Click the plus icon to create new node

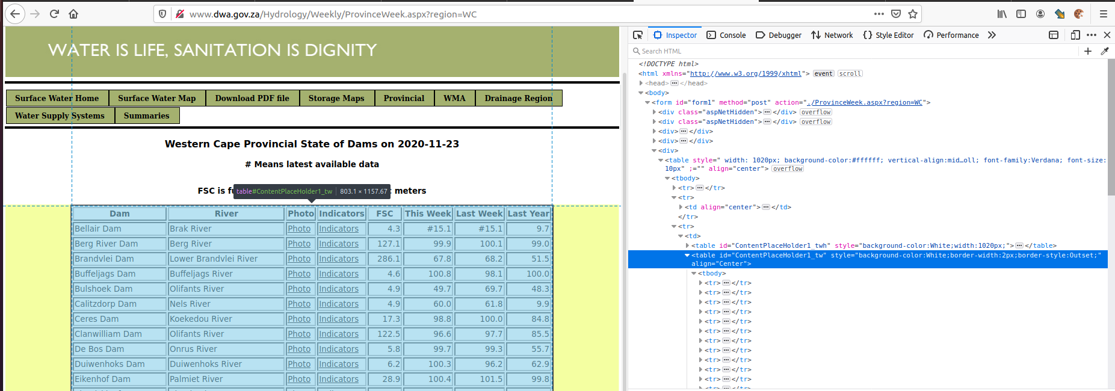[1088, 51]
